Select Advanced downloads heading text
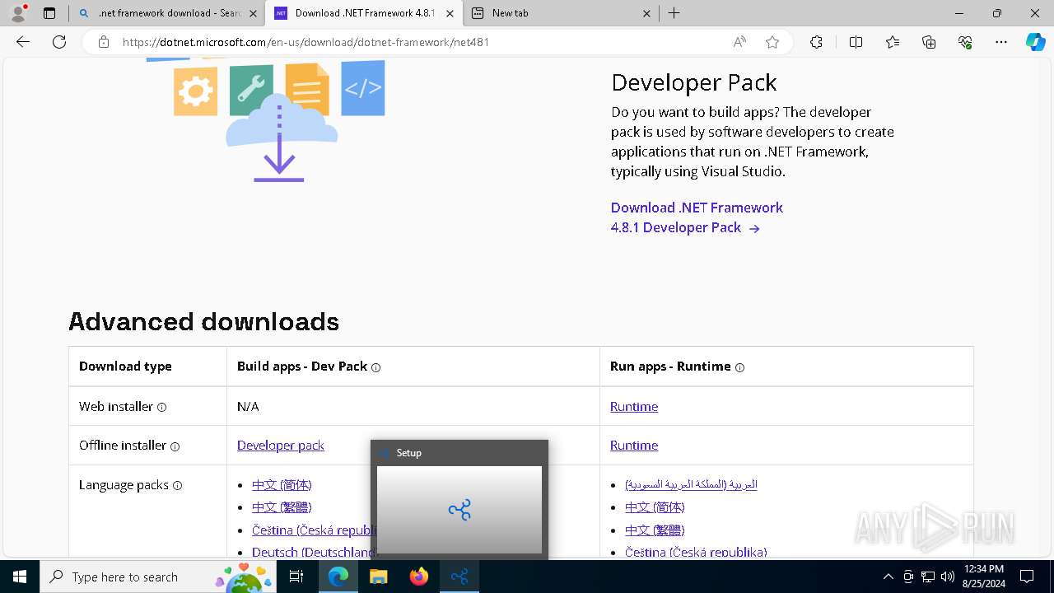This screenshot has height=593, width=1054. point(204,321)
